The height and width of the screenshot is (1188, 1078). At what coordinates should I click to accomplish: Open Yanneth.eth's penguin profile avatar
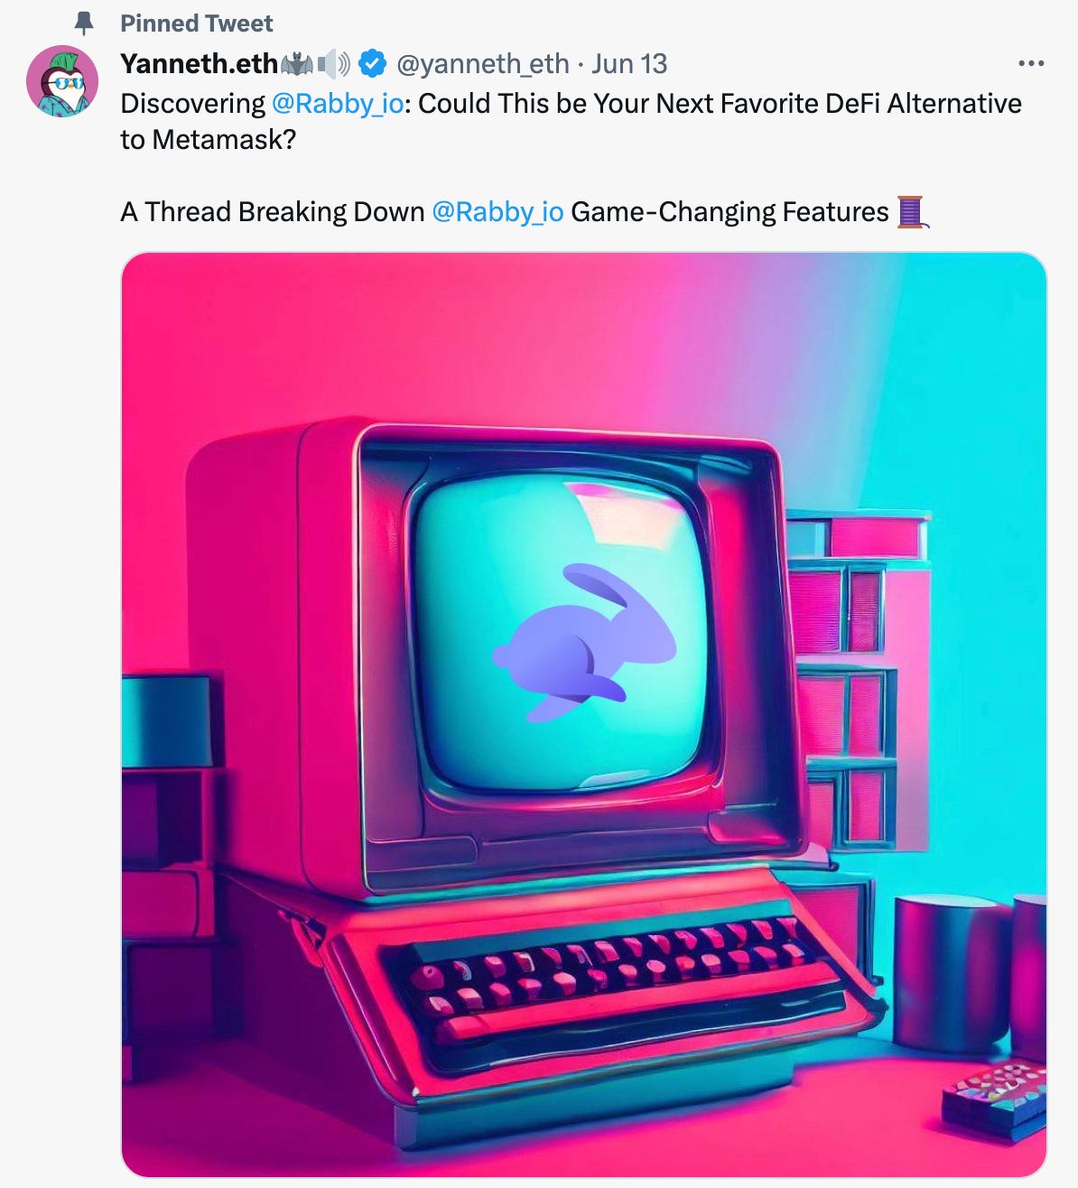62,81
